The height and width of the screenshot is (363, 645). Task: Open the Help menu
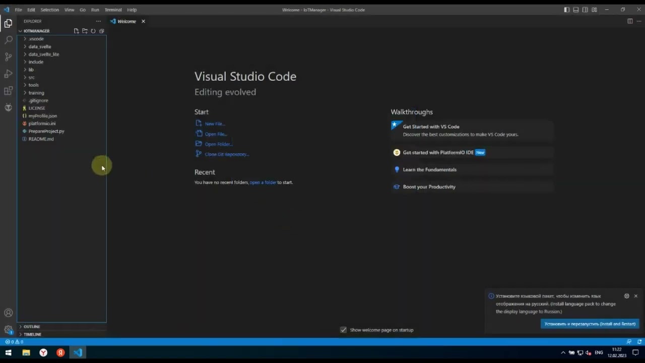[x=132, y=10]
